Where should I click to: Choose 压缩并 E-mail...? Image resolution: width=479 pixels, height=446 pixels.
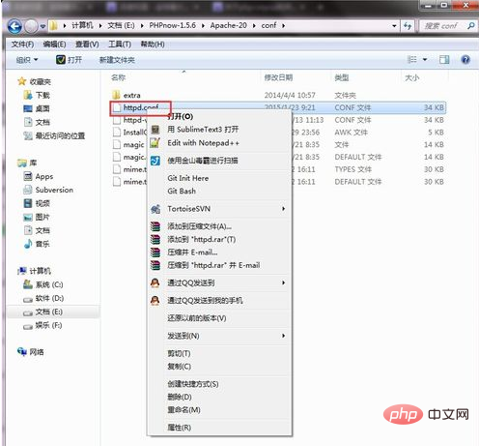click(x=192, y=253)
